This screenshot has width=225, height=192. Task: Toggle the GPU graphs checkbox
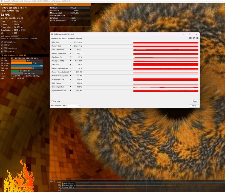tap(2, 51)
